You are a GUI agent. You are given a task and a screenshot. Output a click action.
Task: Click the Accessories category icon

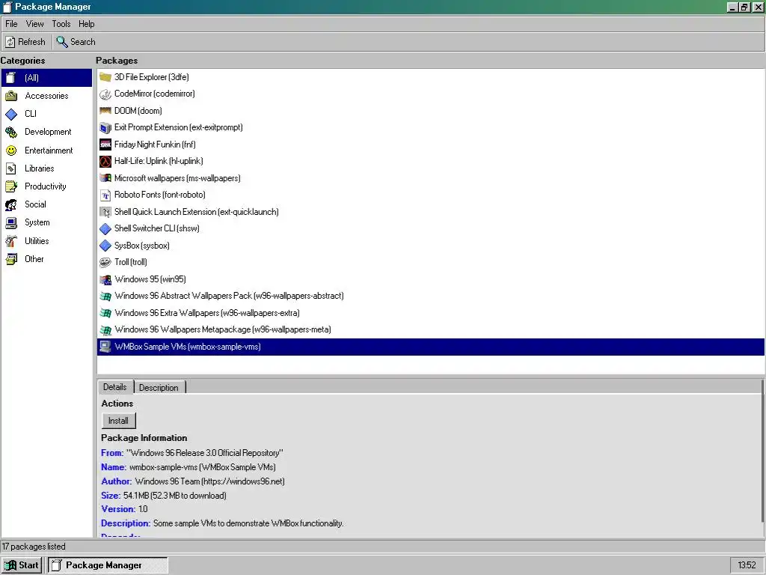(x=10, y=96)
